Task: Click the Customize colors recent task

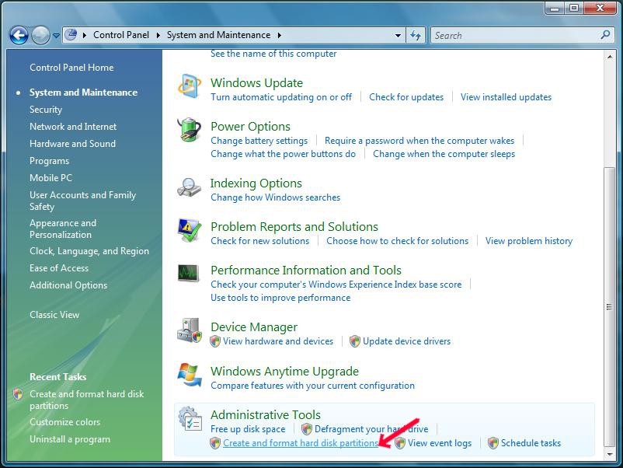Action: 64,422
